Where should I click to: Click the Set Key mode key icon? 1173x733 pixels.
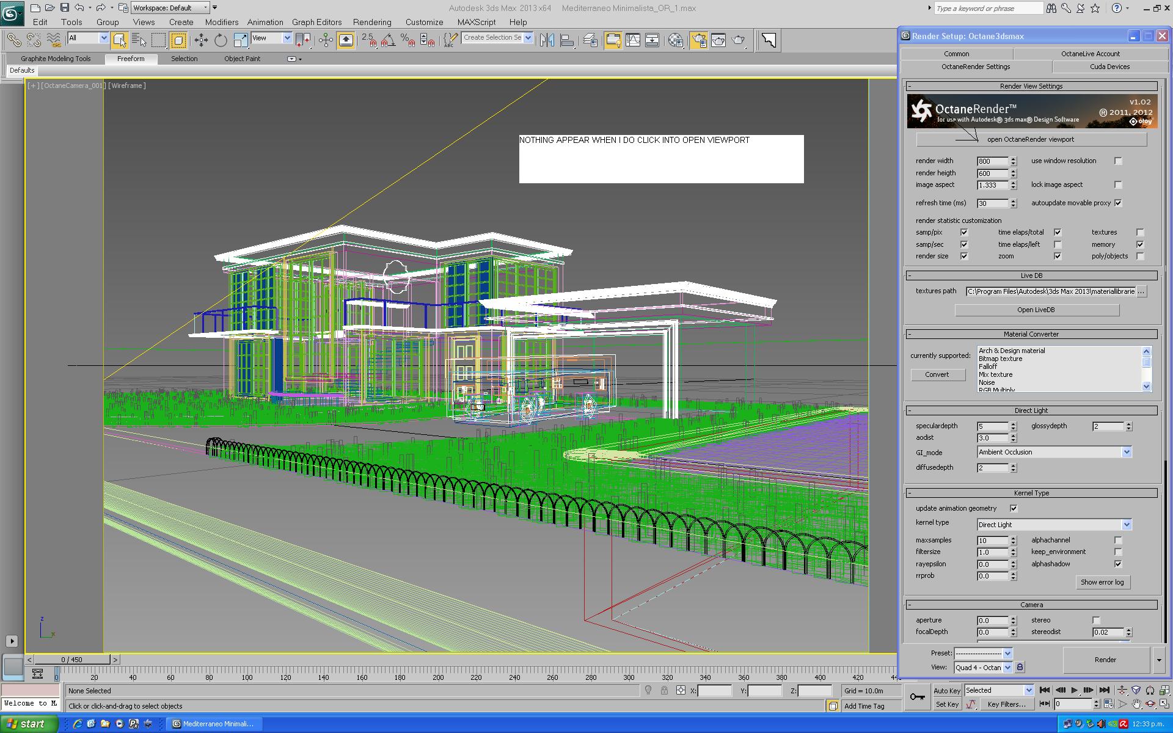pos(917,697)
